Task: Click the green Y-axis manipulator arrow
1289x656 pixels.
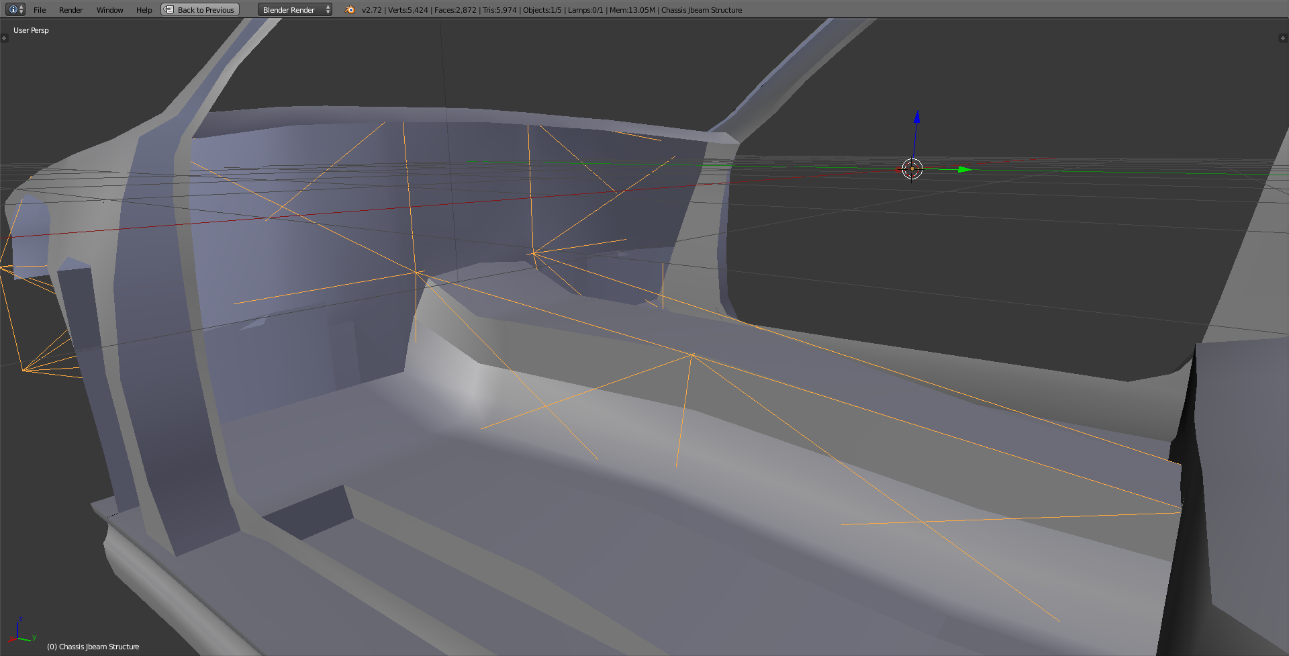Action: [x=964, y=169]
